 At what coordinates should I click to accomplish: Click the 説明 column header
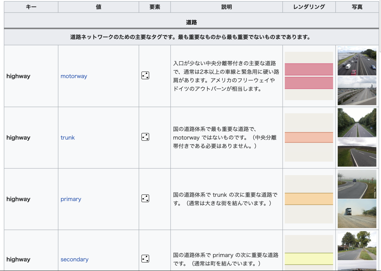point(227,7)
